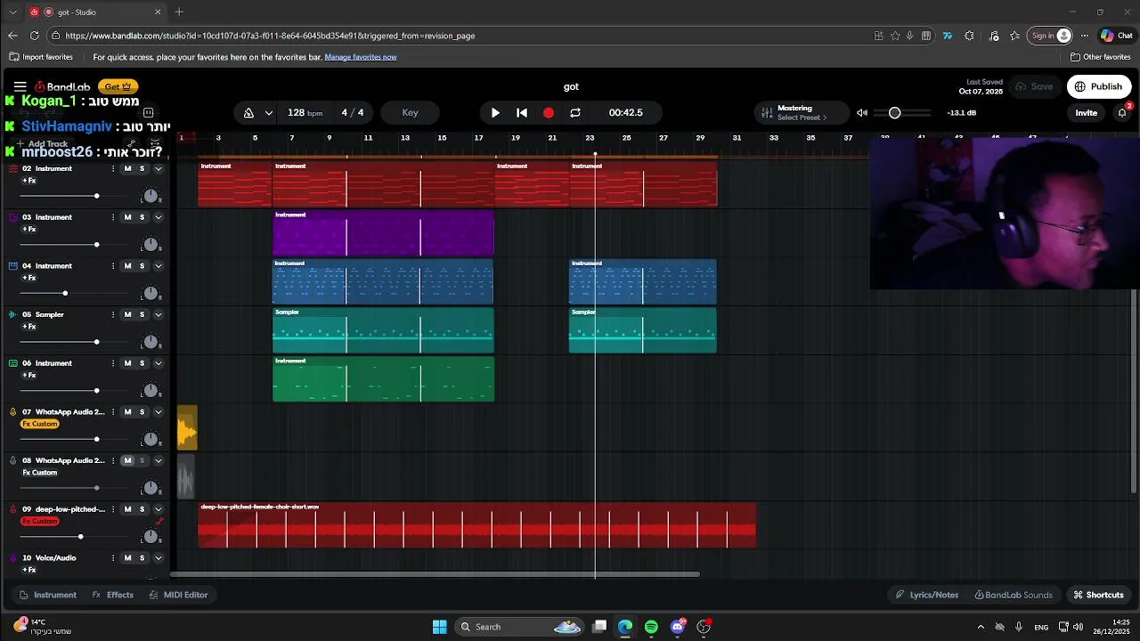Screen dimensions: 1140x641
Task: Click the Publish button
Action: (x=1099, y=86)
